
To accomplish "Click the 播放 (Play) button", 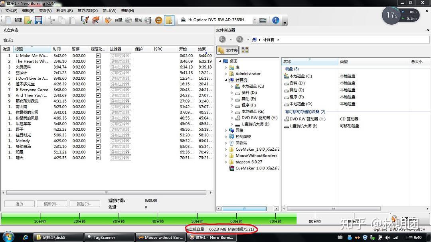I will click(x=19, y=203).
